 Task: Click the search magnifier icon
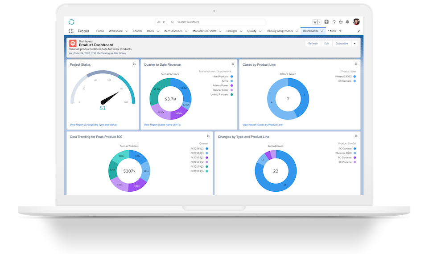coord(173,22)
